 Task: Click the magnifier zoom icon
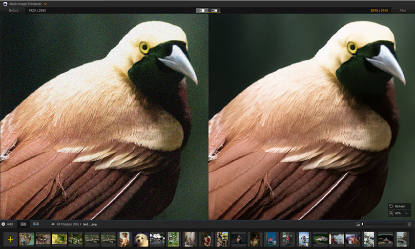[391, 213]
